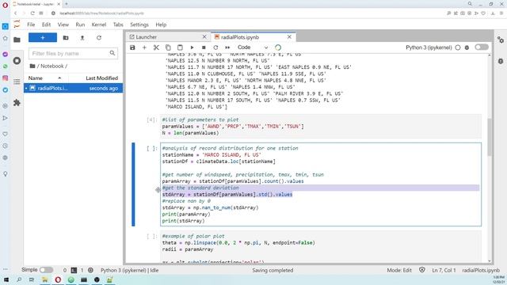Click the status bar kernel Idle indicator

130,270
